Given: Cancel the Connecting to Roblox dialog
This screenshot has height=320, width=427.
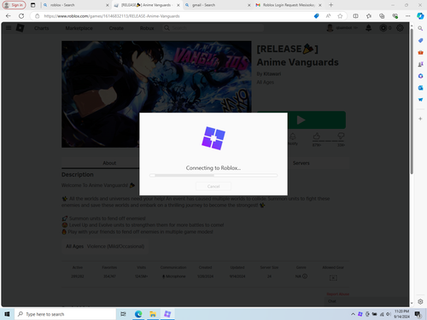Looking at the screenshot, I should pyautogui.click(x=213, y=186).
